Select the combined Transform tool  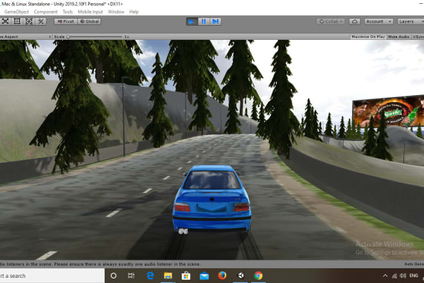(29, 21)
